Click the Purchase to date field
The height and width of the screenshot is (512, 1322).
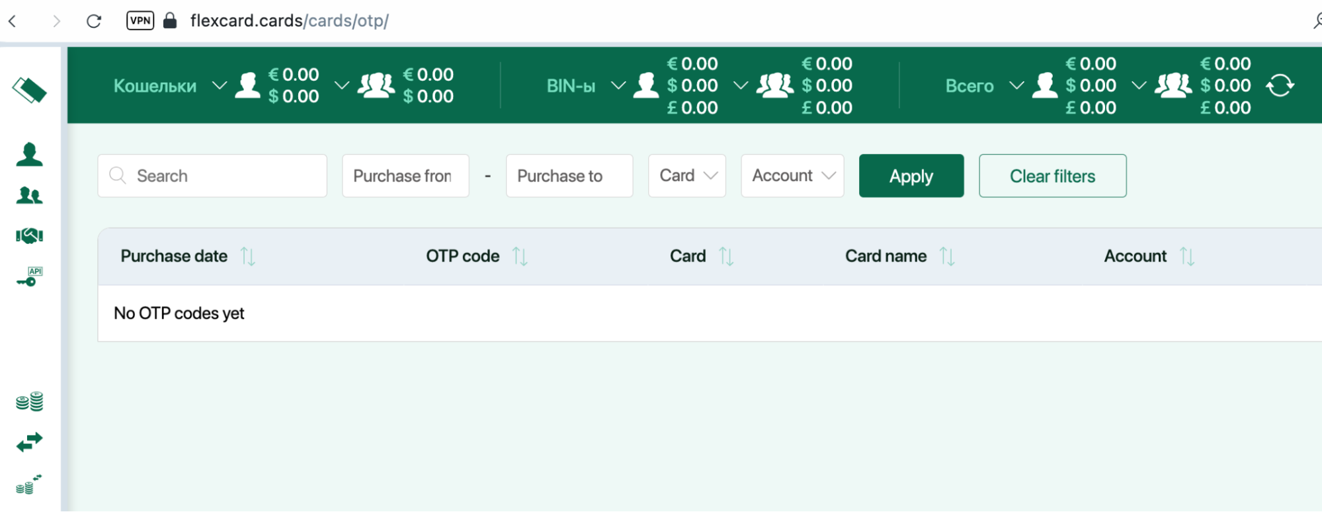569,176
